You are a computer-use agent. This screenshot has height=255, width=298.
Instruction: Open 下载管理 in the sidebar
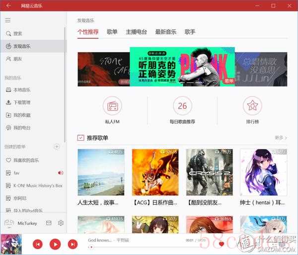point(21,102)
